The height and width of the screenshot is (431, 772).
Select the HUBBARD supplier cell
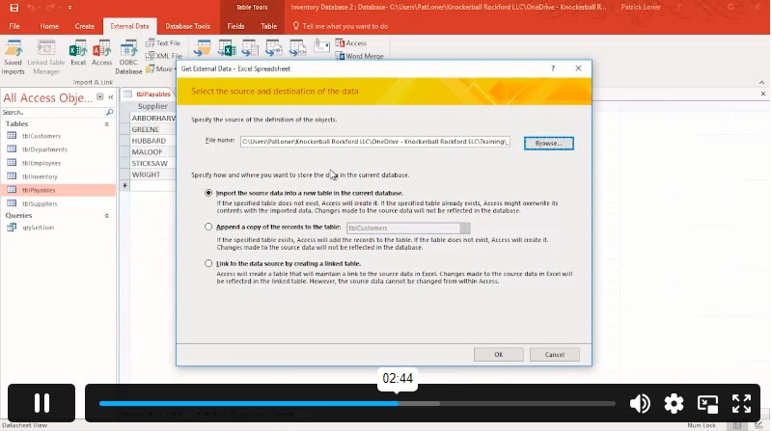coord(152,141)
